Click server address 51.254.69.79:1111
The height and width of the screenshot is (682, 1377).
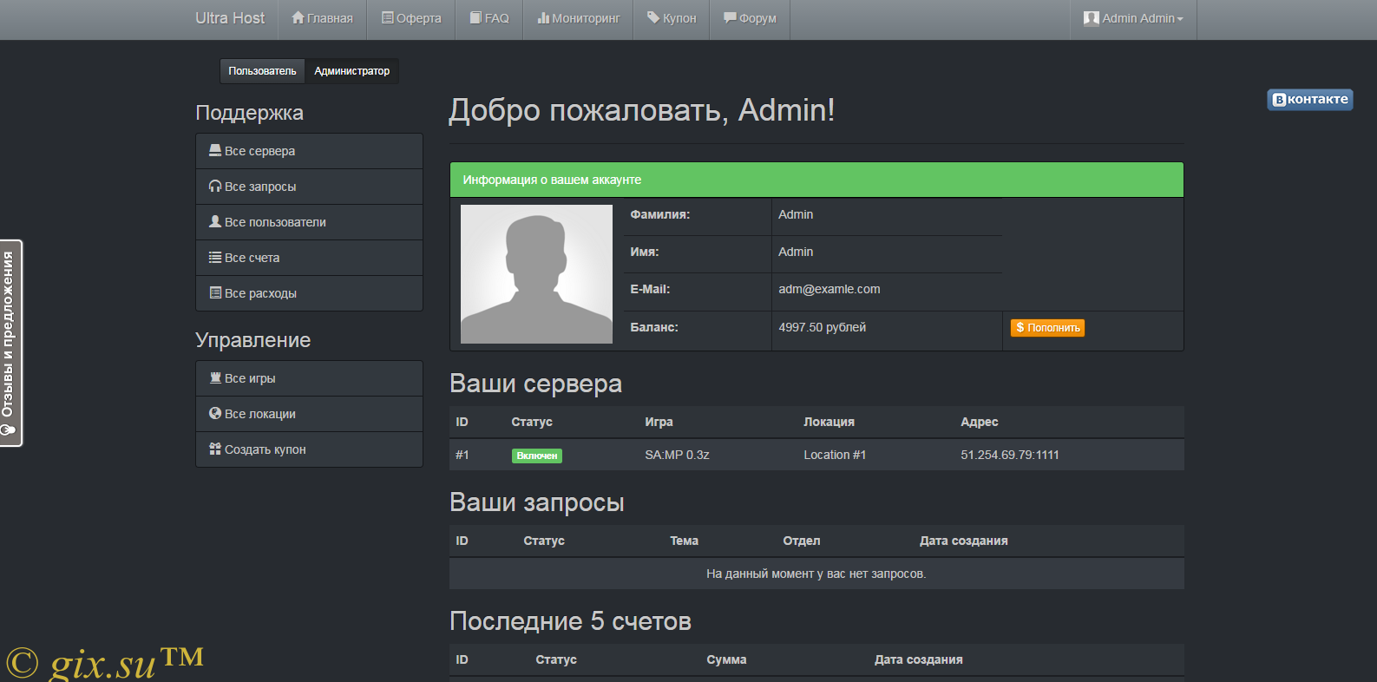pos(1010,455)
